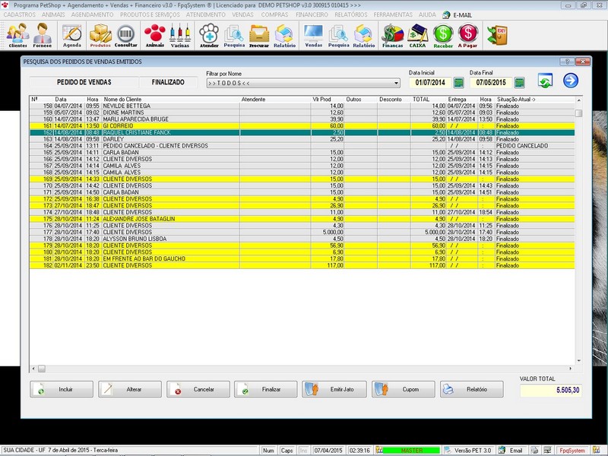
Task: Click the green refresh icon button
Action: (x=545, y=82)
